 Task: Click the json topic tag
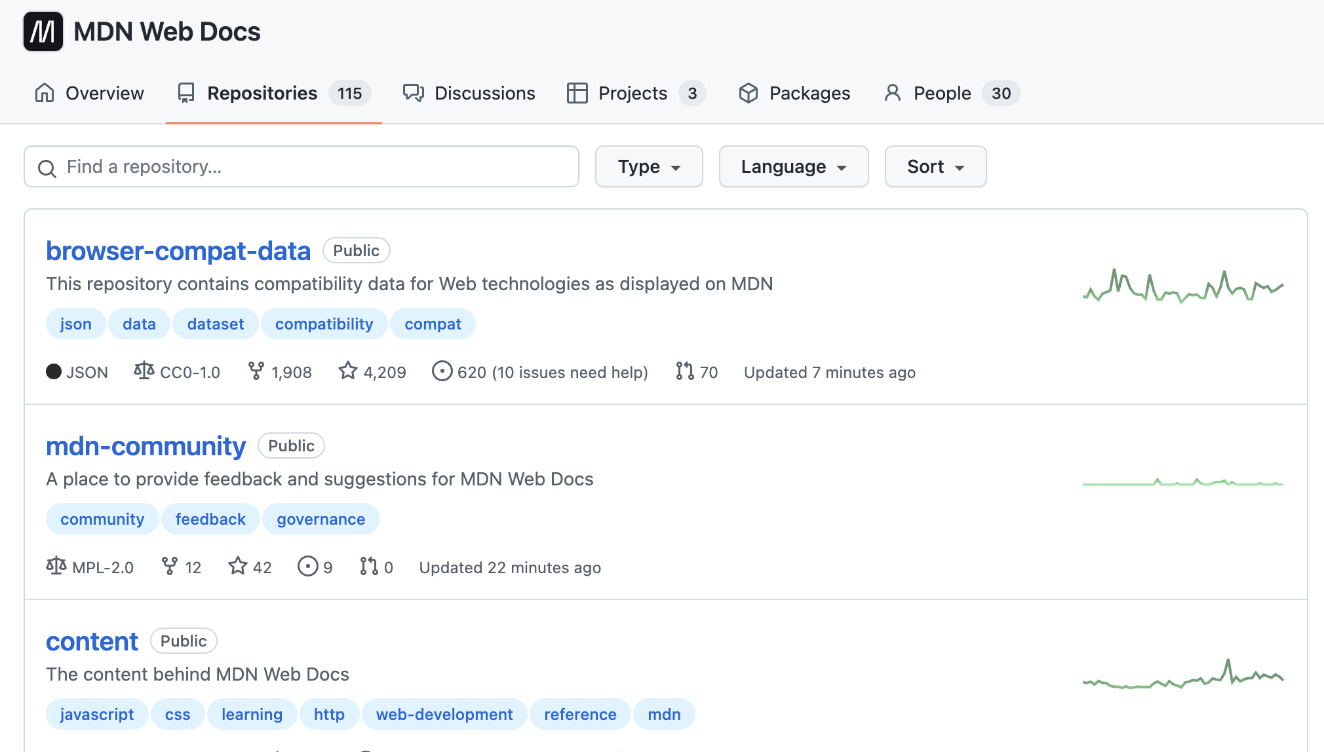tap(76, 324)
